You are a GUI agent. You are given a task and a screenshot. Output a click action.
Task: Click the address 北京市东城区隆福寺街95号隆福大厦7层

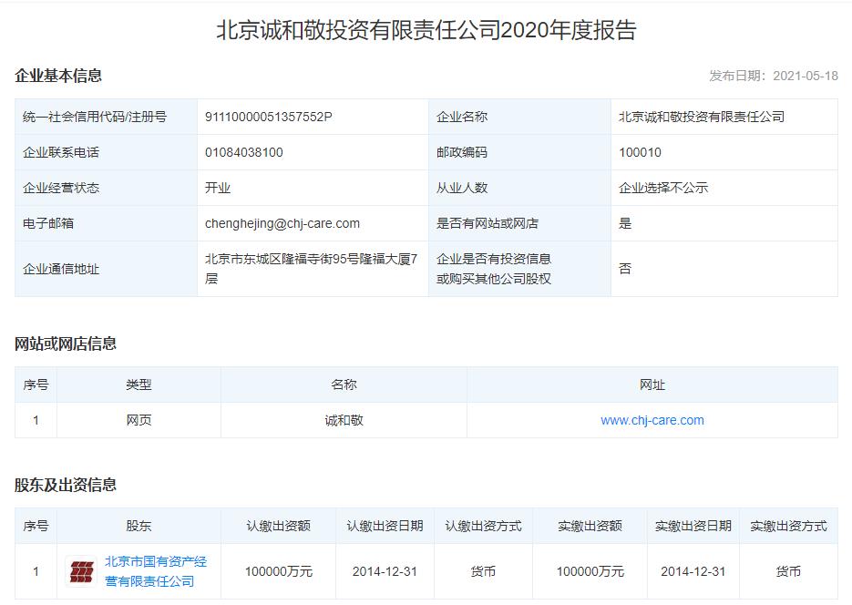tap(312, 269)
